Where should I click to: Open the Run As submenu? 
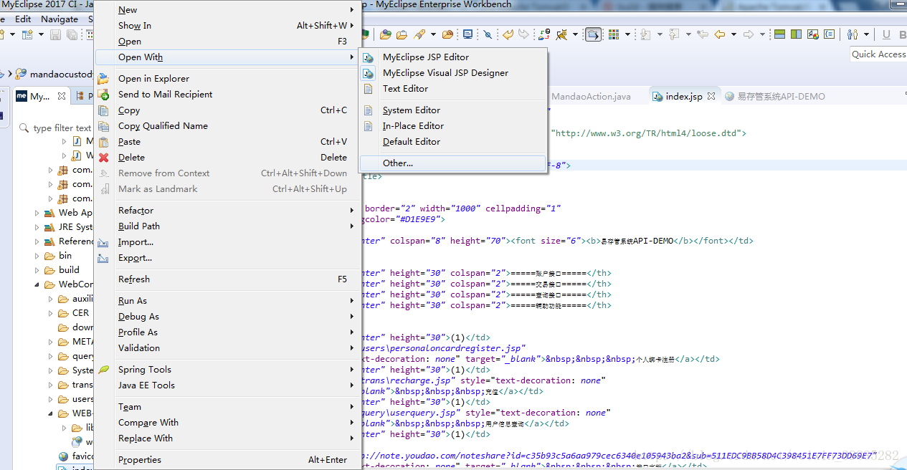click(227, 301)
